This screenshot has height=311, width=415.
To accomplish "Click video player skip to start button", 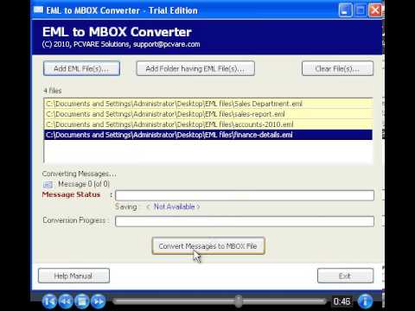I will (49, 301).
